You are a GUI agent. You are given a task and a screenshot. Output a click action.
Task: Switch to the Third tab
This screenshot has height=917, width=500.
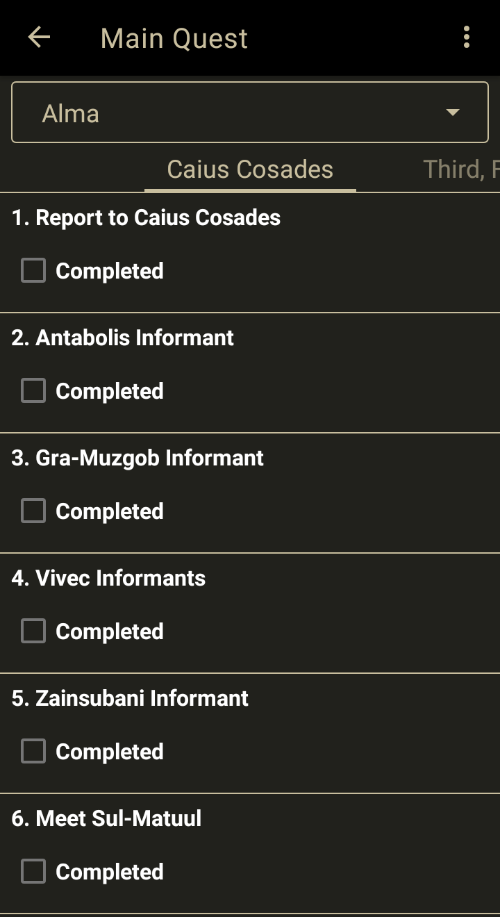pos(458,170)
